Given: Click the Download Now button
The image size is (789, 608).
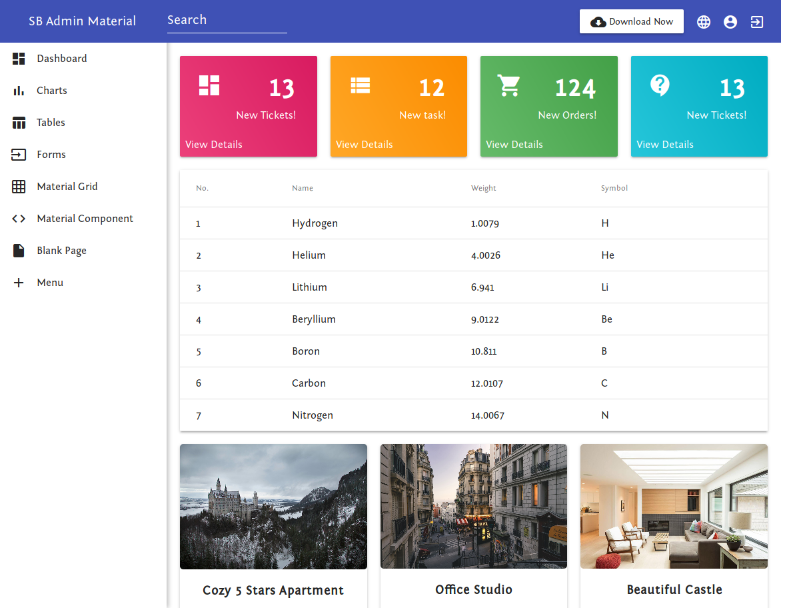Looking at the screenshot, I should (631, 21).
